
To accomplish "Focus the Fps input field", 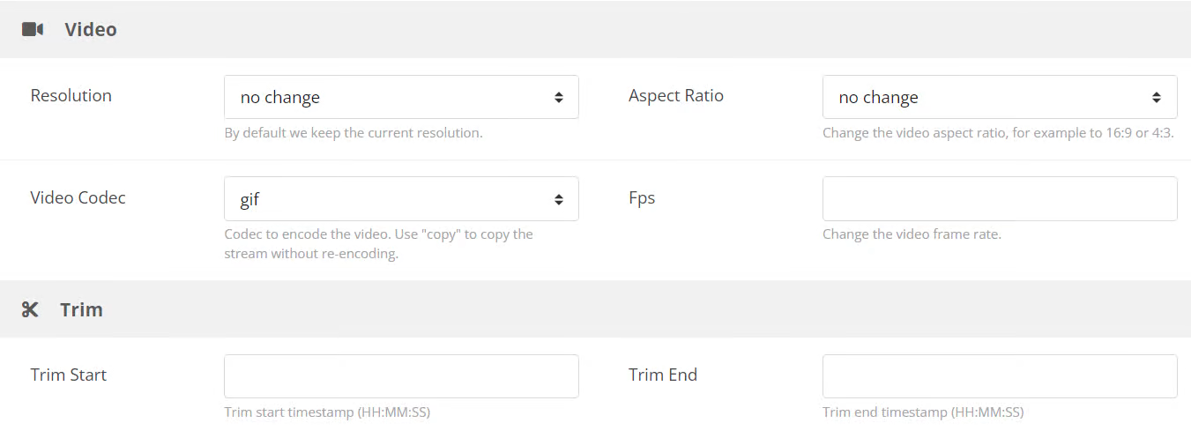I will point(999,198).
